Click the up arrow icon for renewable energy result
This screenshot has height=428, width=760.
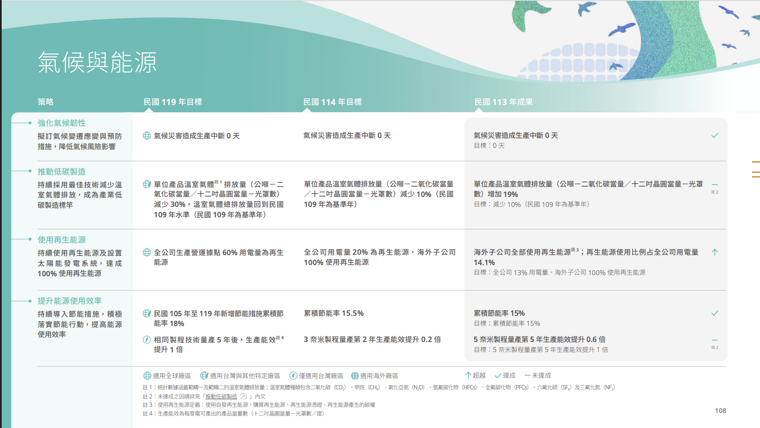click(715, 252)
